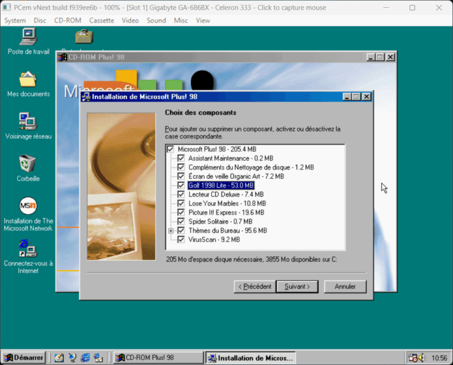
Task: Uncheck Écran de veille Organic Art
Action: (x=181, y=176)
